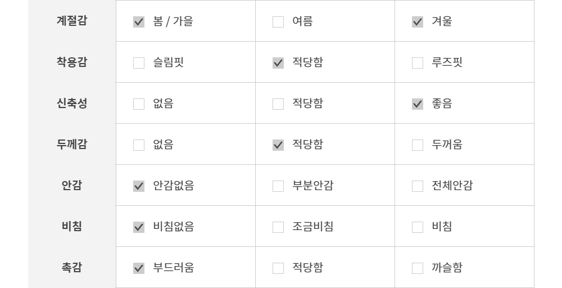Check 없음 in the 두께감 row
Image resolution: width=562 pixels, height=288 pixels.
tap(139, 145)
